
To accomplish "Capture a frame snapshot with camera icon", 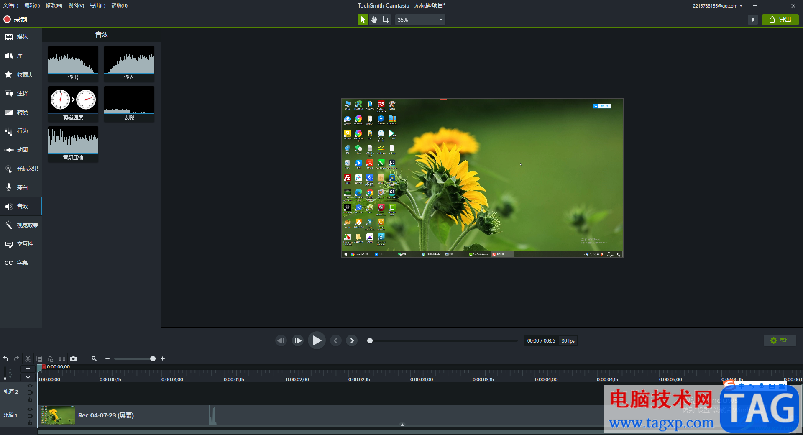I will pos(73,358).
